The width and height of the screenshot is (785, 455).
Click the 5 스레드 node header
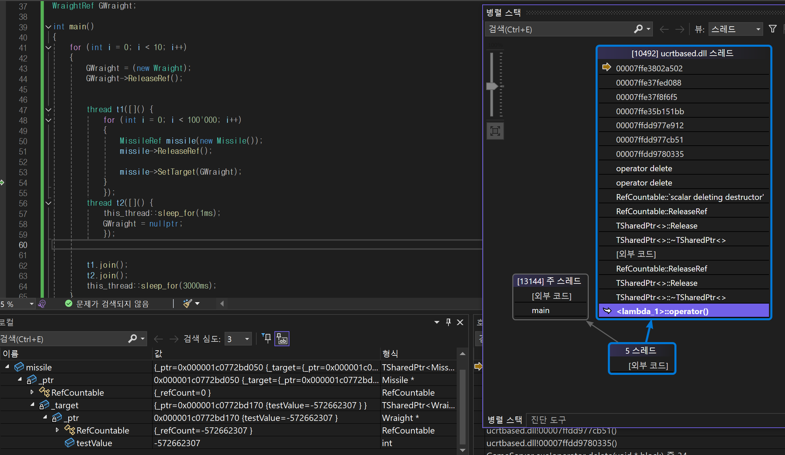[x=641, y=351]
